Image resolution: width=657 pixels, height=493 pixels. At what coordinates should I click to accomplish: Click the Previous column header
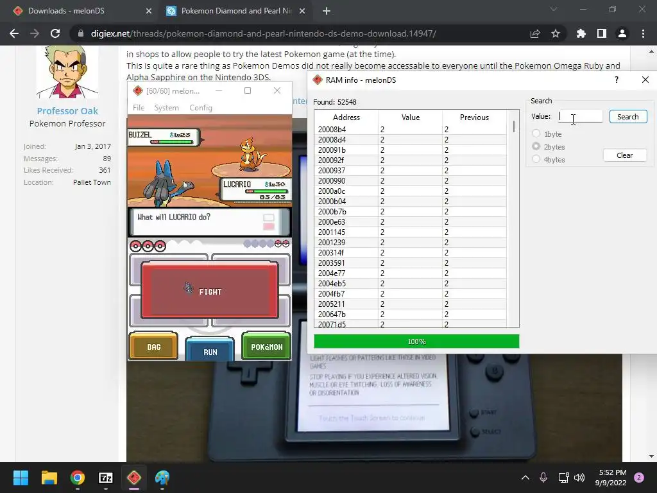pos(474,117)
